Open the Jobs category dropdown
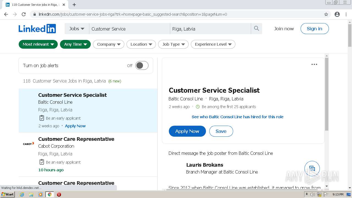The width and height of the screenshot is (352, 198). [x=77, y=29]
